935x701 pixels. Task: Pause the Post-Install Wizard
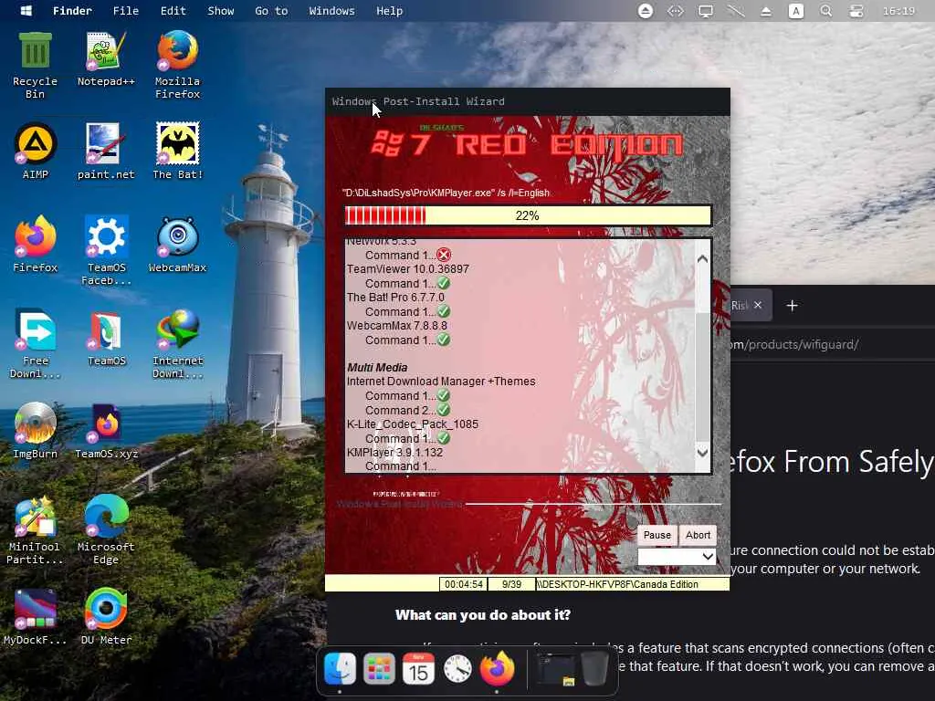[x=657, y=535]
